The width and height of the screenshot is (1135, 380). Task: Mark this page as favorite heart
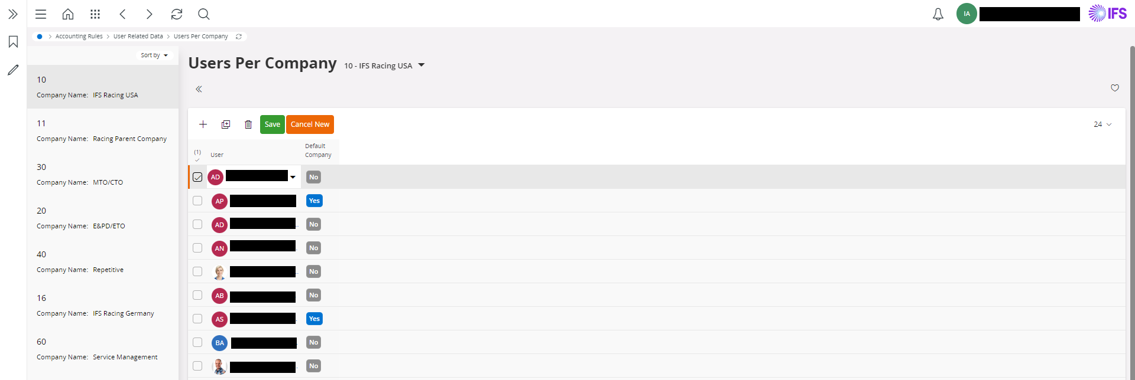click(x=1115, y=88)
